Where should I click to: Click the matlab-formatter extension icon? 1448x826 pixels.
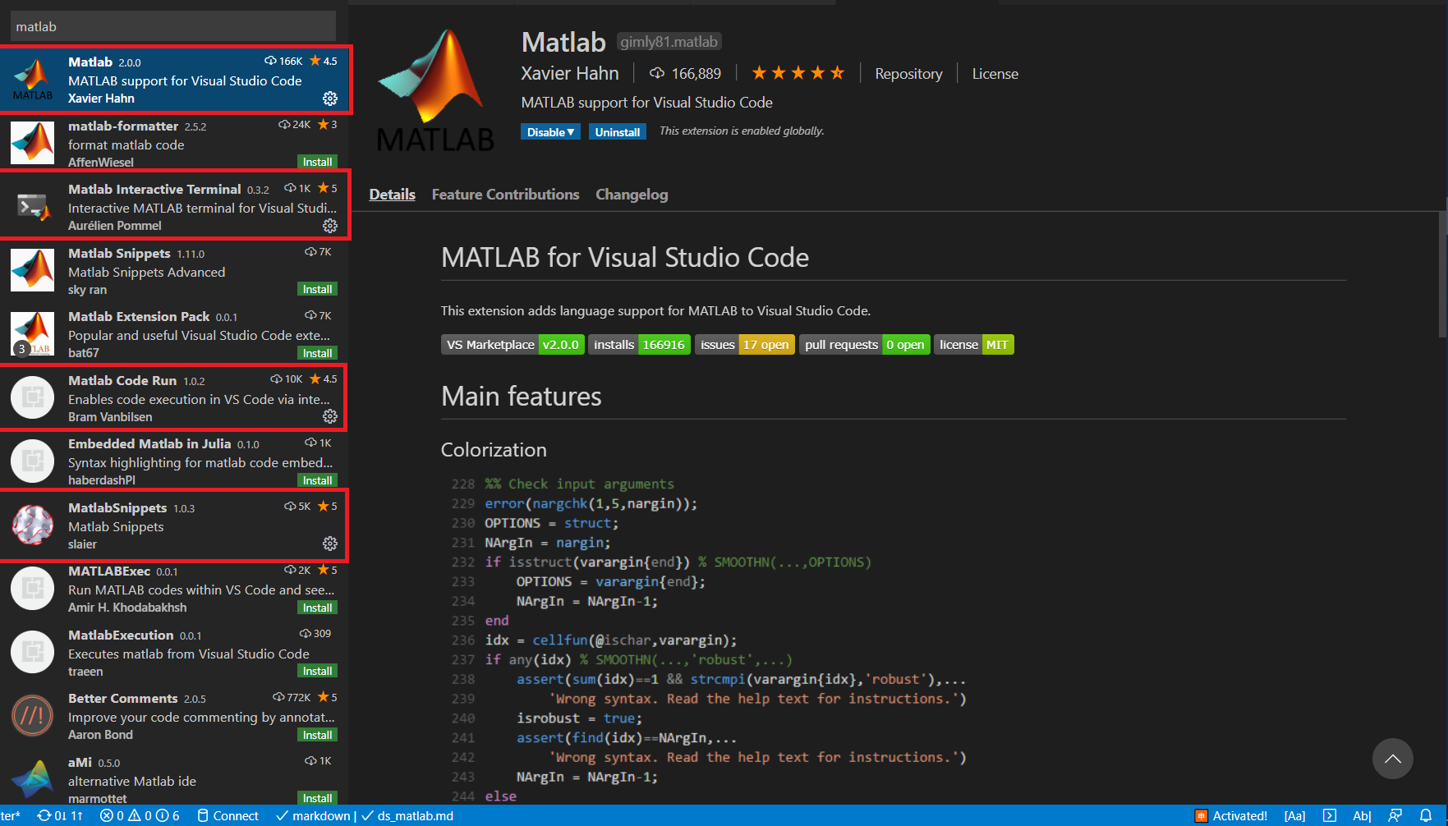(x=33, y=143)
